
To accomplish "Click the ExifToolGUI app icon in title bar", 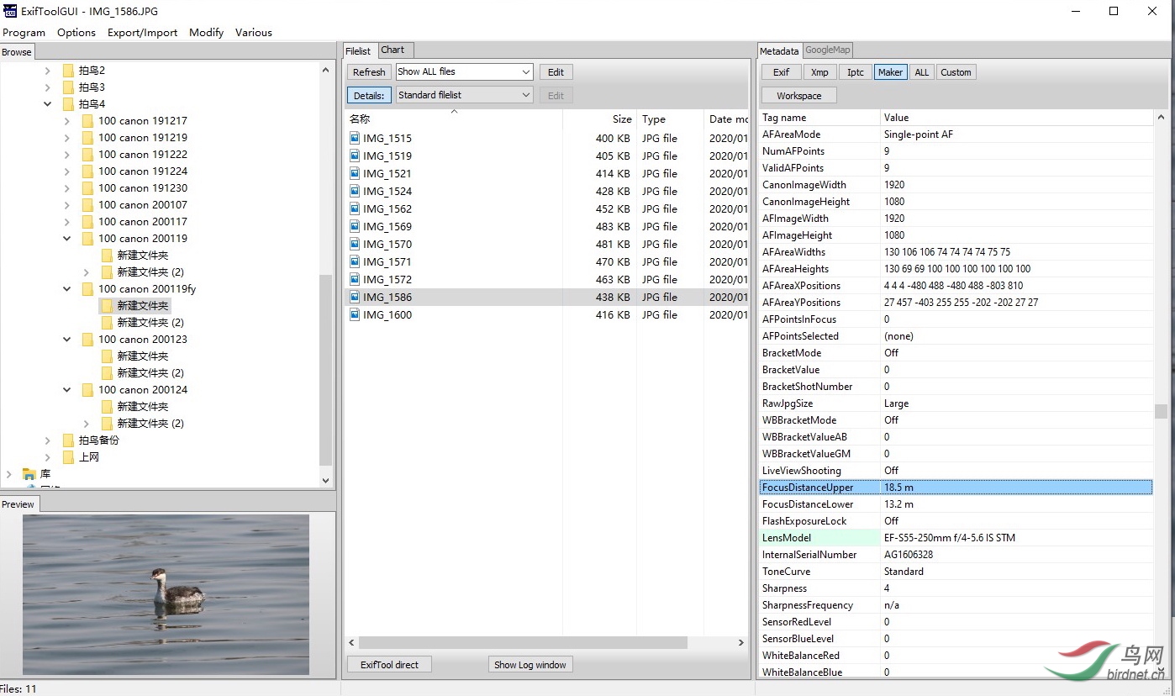I will [10, 11].
